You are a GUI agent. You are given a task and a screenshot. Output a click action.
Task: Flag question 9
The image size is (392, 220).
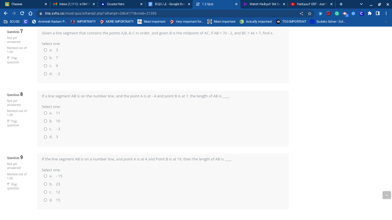[13, 186]
